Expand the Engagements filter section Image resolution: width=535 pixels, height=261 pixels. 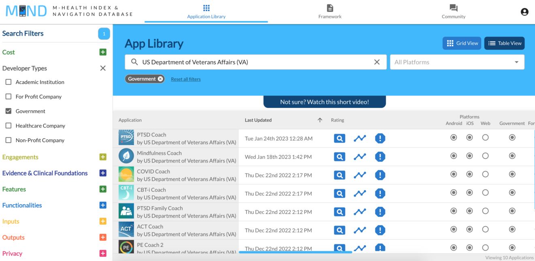(x=103, y=157)
